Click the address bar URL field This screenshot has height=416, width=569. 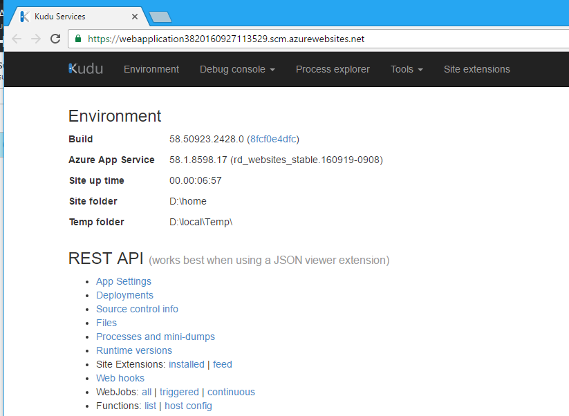coord(319,39)
